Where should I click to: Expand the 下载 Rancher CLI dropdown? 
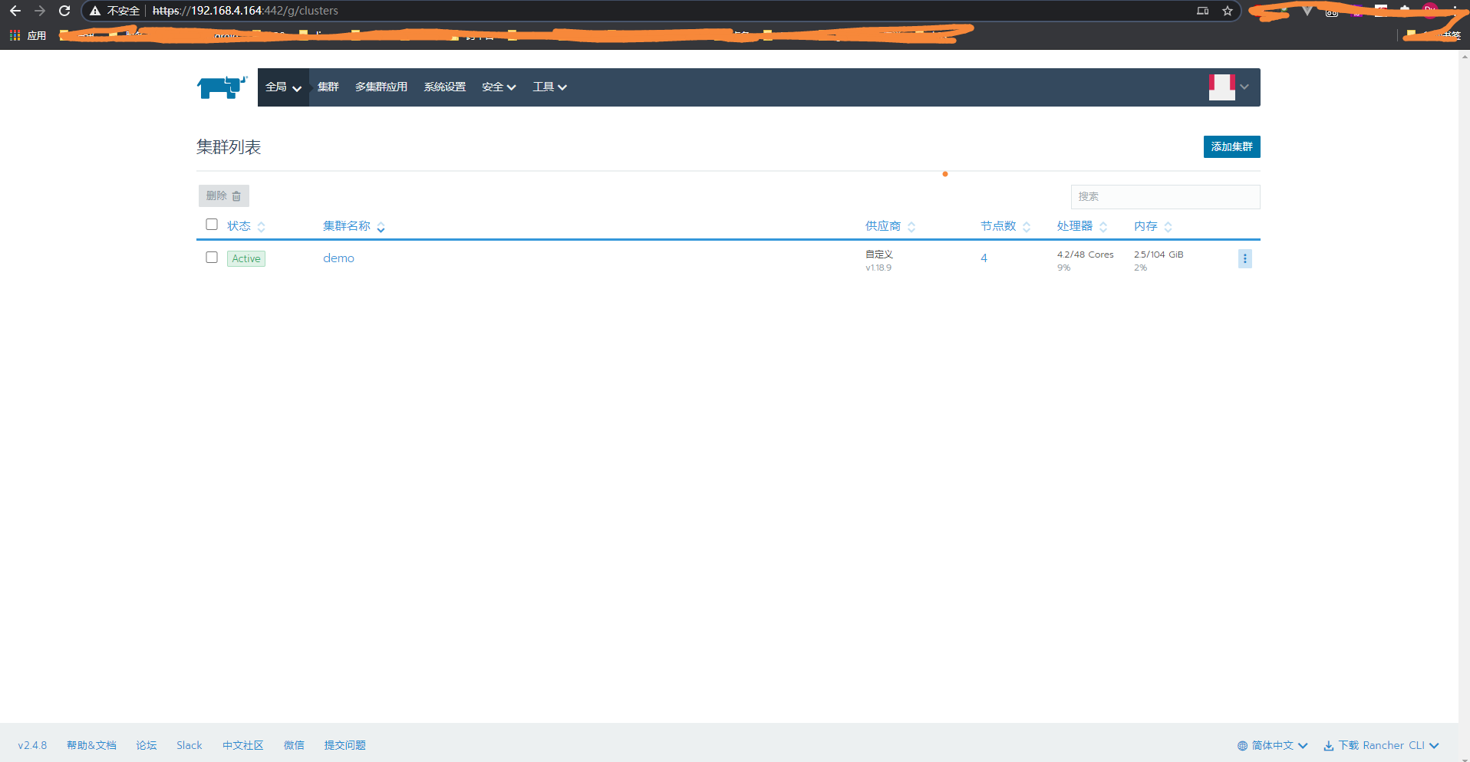click(x=1381, y=746)
